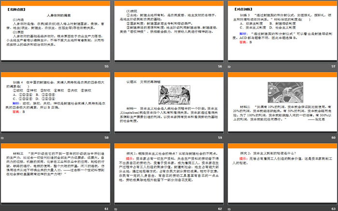Click the slide number label 57

click(x=334, y=66)
